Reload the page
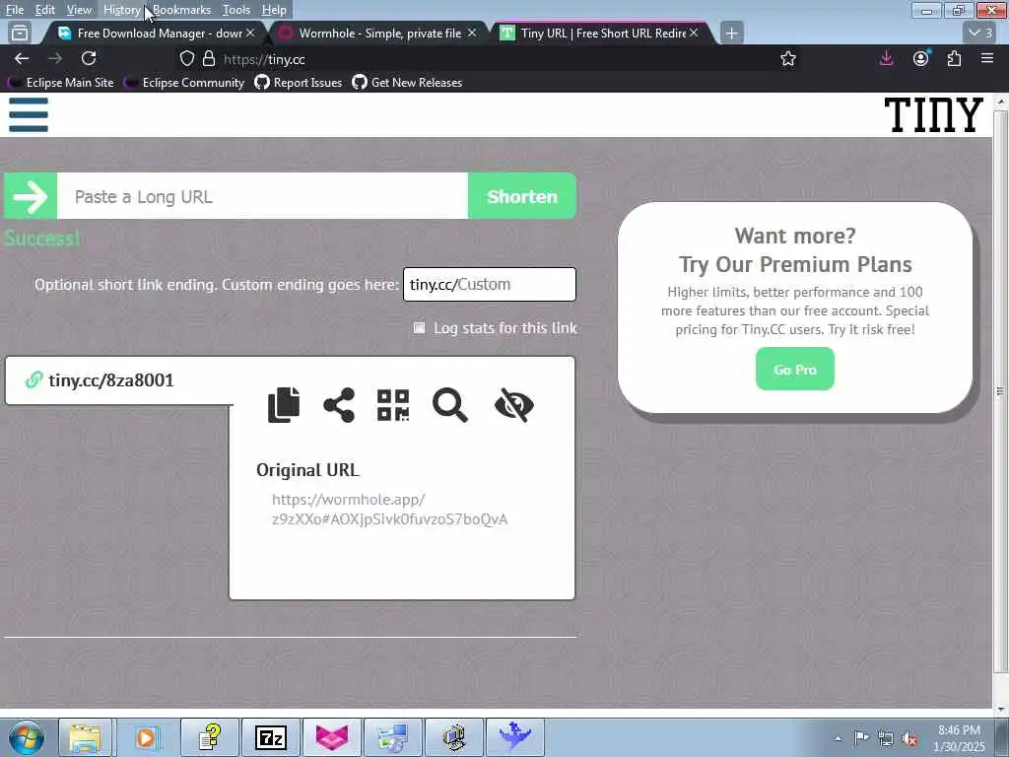 pyautogui.click(x=89, y=58)
